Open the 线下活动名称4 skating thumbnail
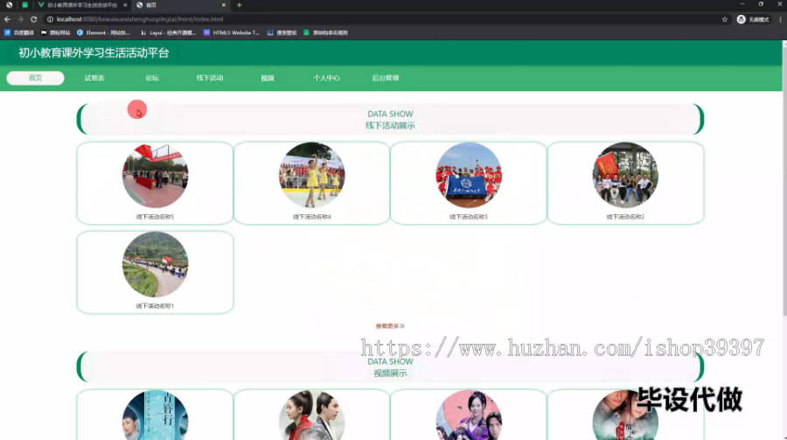Screen dimensions: 787x440 tap(311, 175)
